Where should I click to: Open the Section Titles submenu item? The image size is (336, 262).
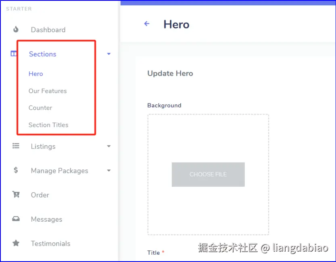pyautogui.click(x=48, y=125)
